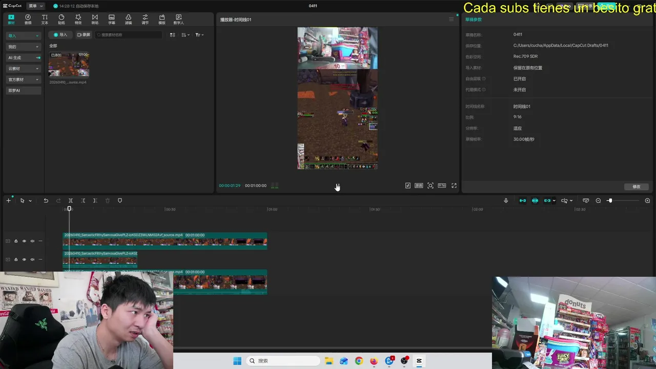The width and height of the screenshot is (656, 369).
Task: Select the imported mp4 media thumbnail
Action: click(69, 64)
